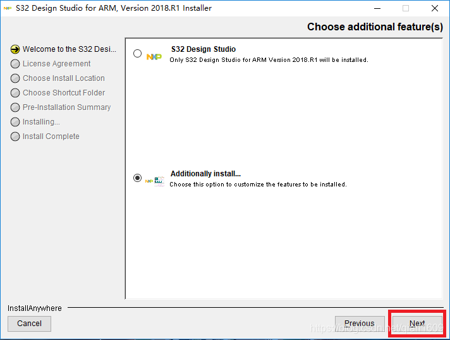The width and height of the screenshot is (450, 340).
Task: Select the Additionally install radio button
Action: (138, 178)
